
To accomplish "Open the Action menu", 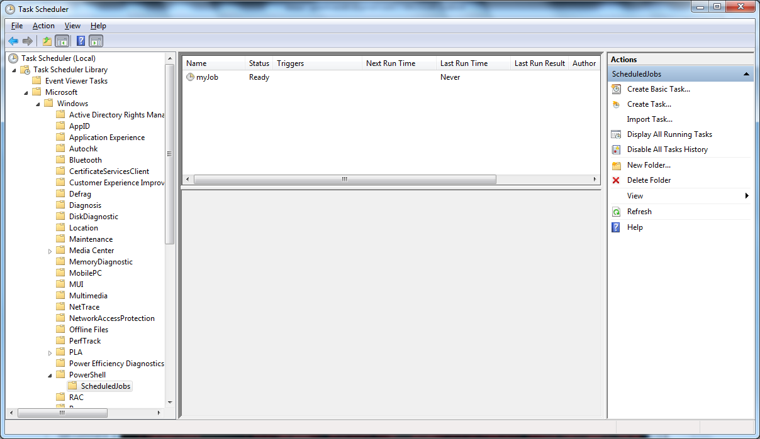I will point(43,26).
